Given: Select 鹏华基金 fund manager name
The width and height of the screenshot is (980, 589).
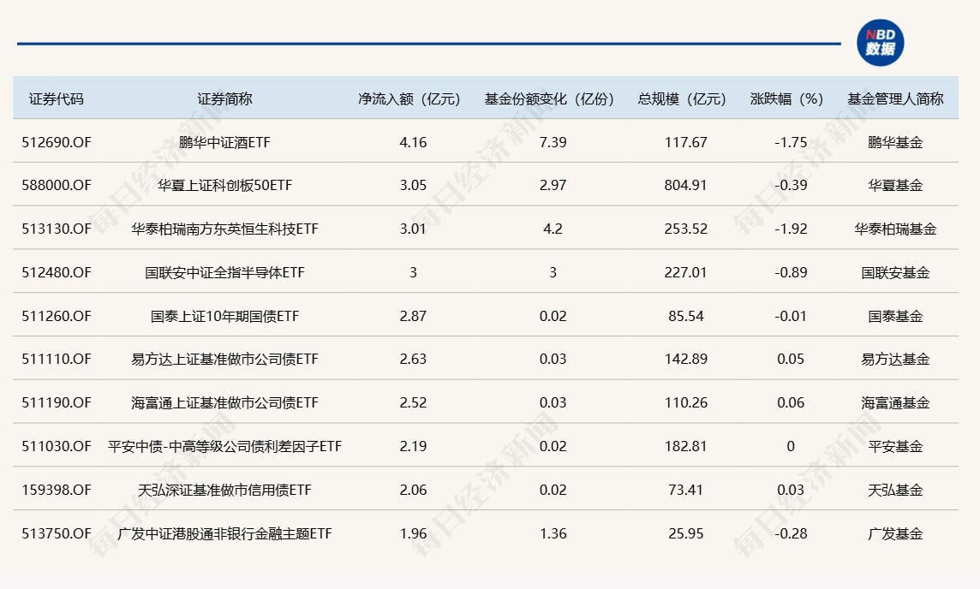Looking at the screenshot, I should pos(894,141).
